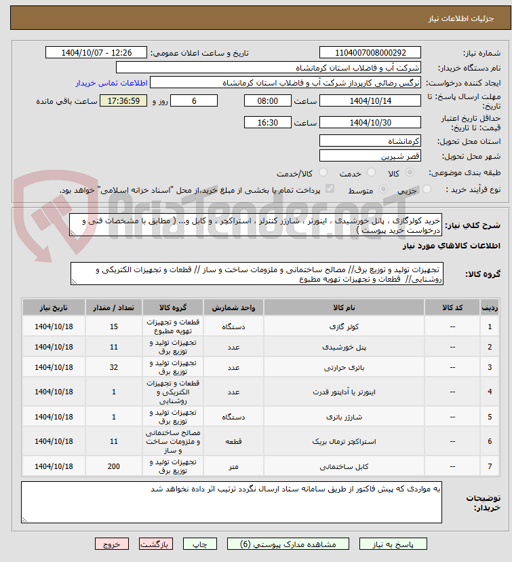Screen dimensions: 512x562
Task: Click the response deadline date 1404/10/14
Action: point(370,100)
